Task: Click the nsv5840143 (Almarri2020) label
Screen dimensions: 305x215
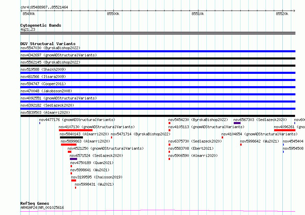Action: [x=84, y=134]
